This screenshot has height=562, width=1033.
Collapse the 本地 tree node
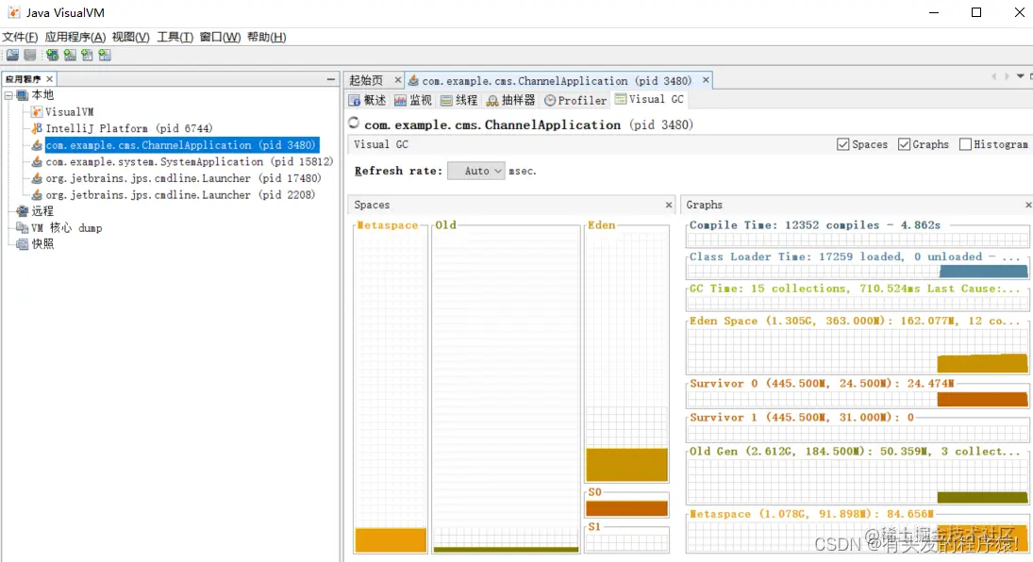pos(8,95)
